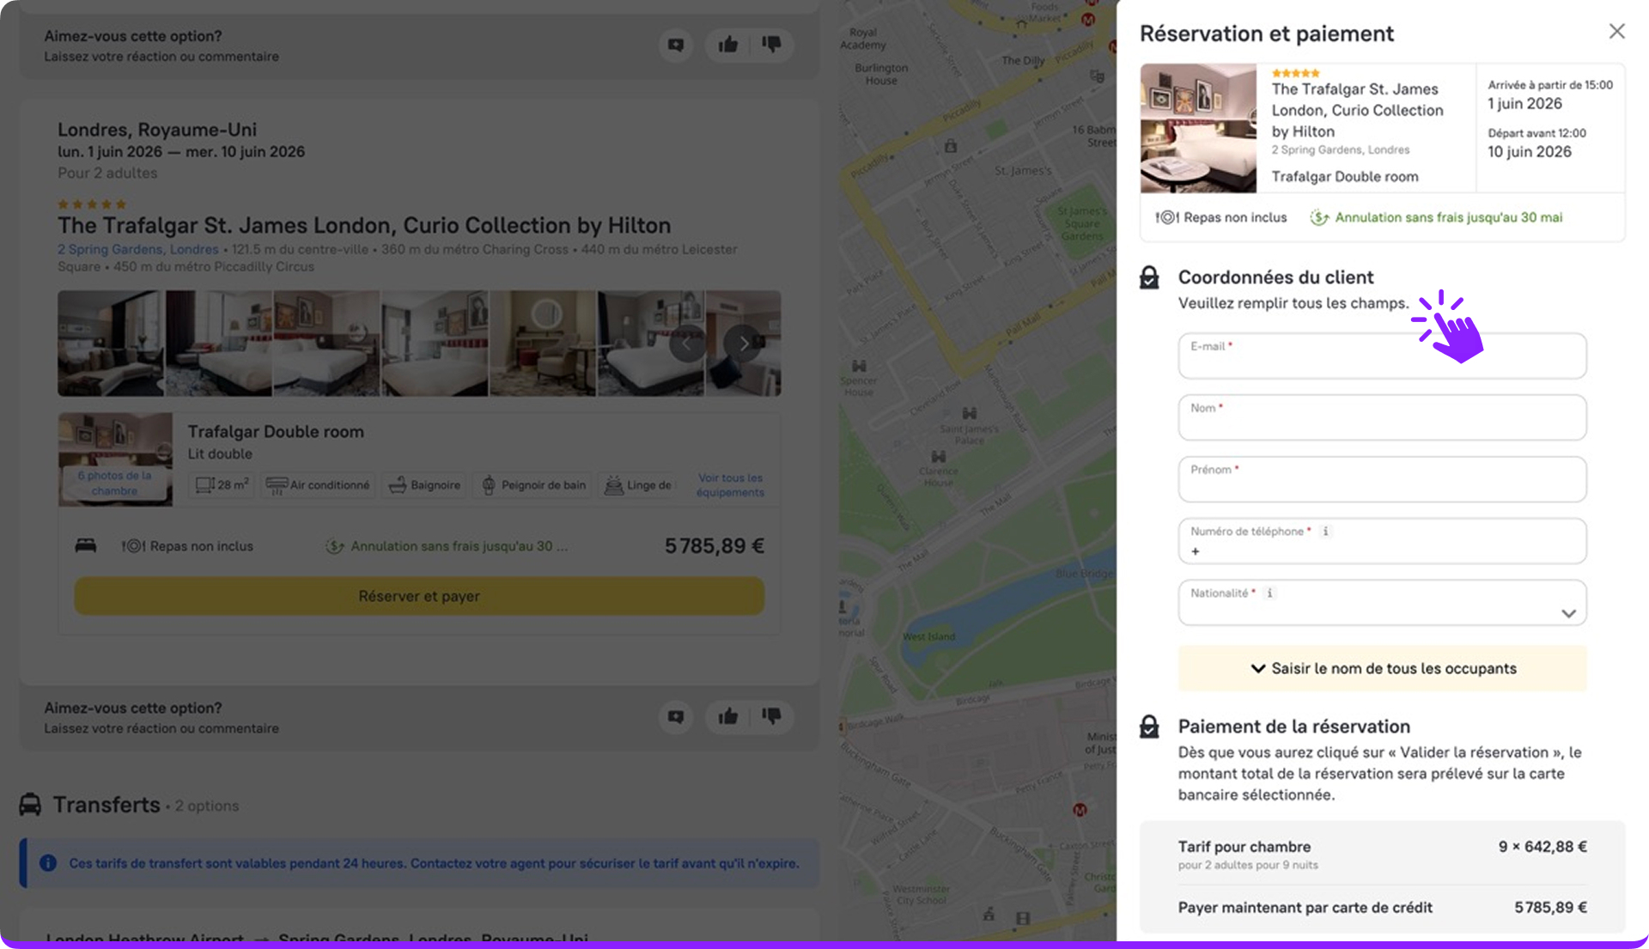Click thumbs up icon on top feedback bar

(x=727, y=45)
